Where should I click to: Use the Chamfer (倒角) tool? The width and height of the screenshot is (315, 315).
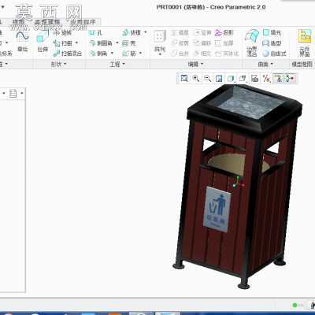point(98,54)
